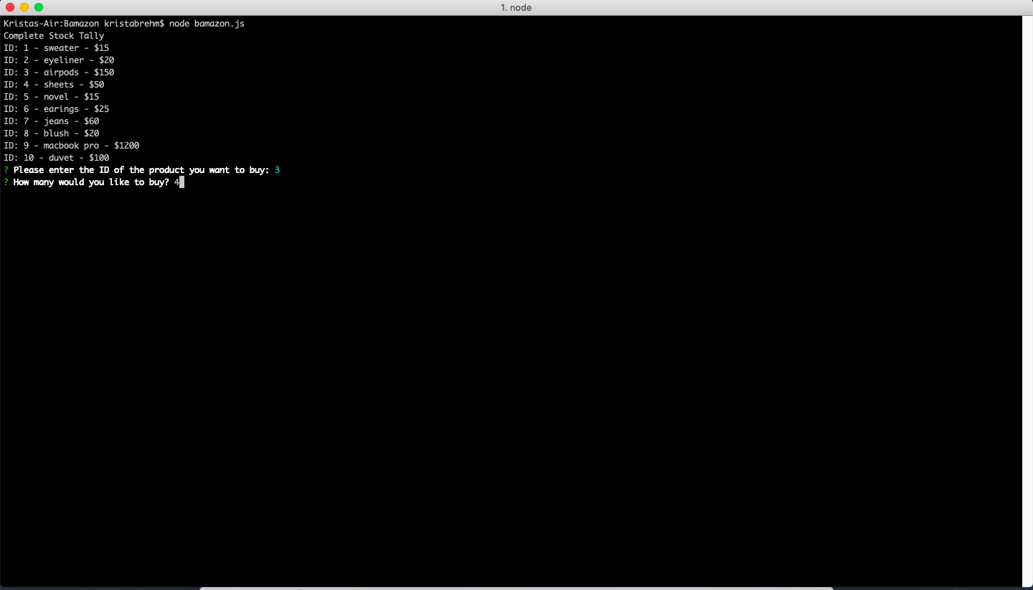Click the yellow minimize window button

[24, 7]
